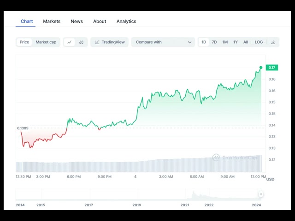Toggle LOG scale on chart
Screen dimensions: 295x221
tap(259, 42)
